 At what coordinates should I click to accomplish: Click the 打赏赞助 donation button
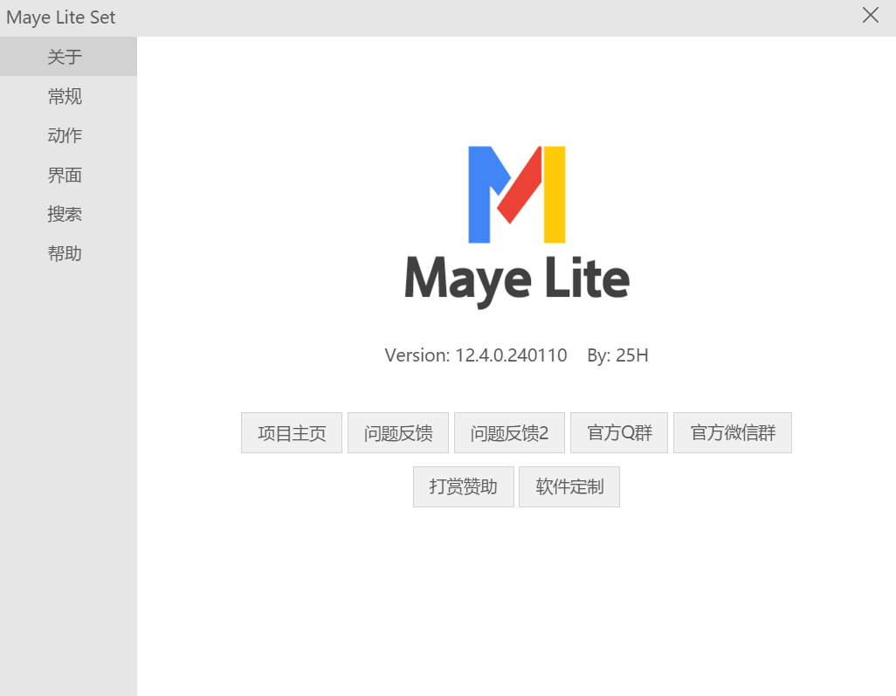pos(463,486)
